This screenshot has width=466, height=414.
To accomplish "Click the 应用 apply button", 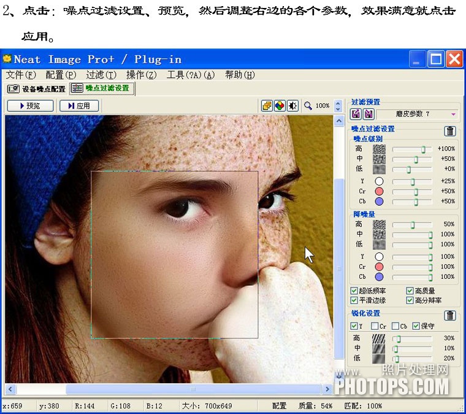I will coord(79,106).
